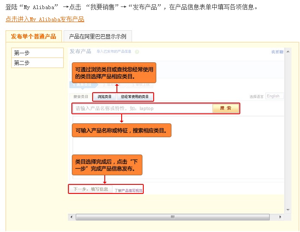The image size is (300, 232).
Task: Click the green help icon beside 导入已发布的产品信息
Action: point(137,52)
